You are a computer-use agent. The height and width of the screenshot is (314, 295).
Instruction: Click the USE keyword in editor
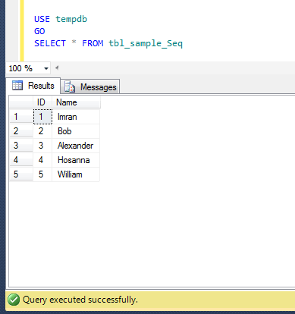tap(42, 19)
